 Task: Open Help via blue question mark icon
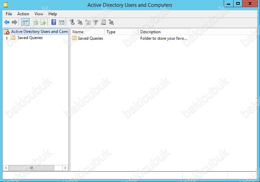point(54,22)
